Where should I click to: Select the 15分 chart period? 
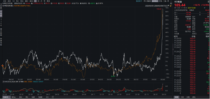coord(22,1)
